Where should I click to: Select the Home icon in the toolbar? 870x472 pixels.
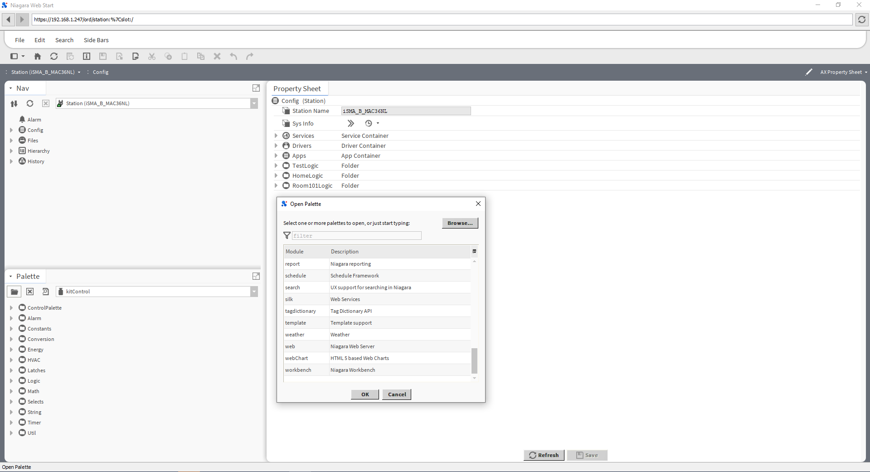38,56
